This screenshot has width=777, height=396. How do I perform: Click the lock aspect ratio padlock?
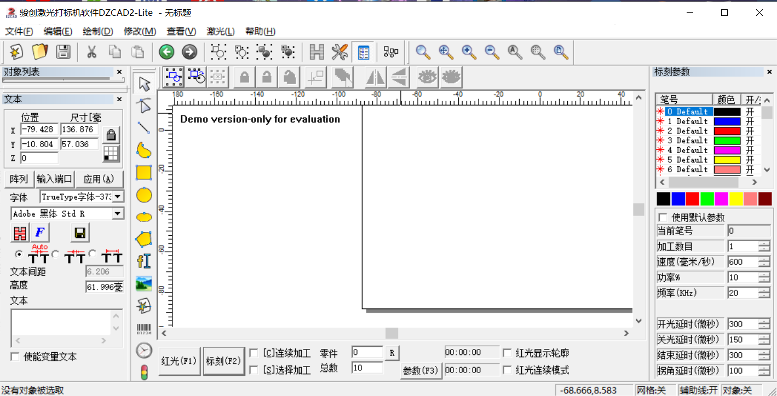(111, 135)
